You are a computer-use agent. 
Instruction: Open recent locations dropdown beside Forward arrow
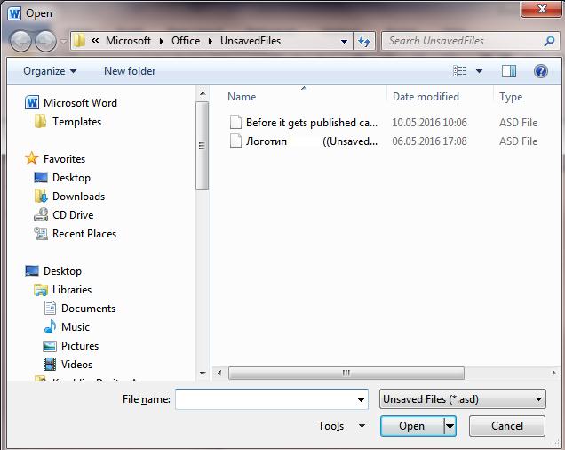point(63,41)
